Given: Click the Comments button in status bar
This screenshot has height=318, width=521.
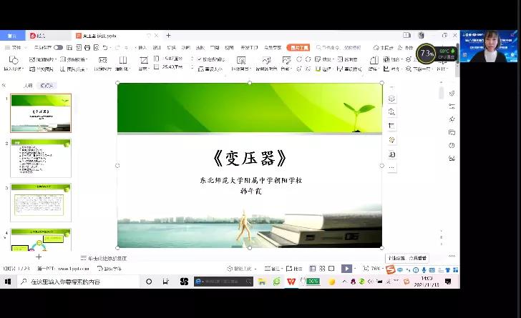Looking at the screenshot, I should [x=294, y=269].
